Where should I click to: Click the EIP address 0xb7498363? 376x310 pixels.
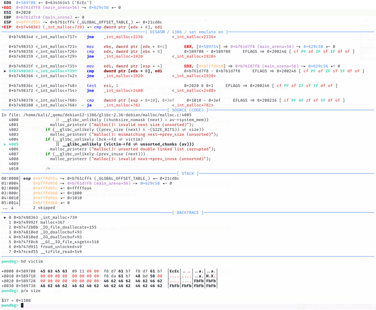pyautogui.click(x=28, y=27)
